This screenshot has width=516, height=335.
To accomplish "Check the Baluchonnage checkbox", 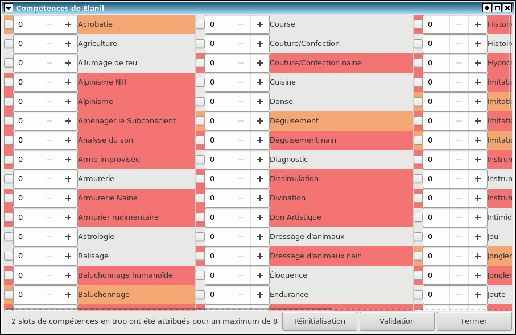I will 9,295.
